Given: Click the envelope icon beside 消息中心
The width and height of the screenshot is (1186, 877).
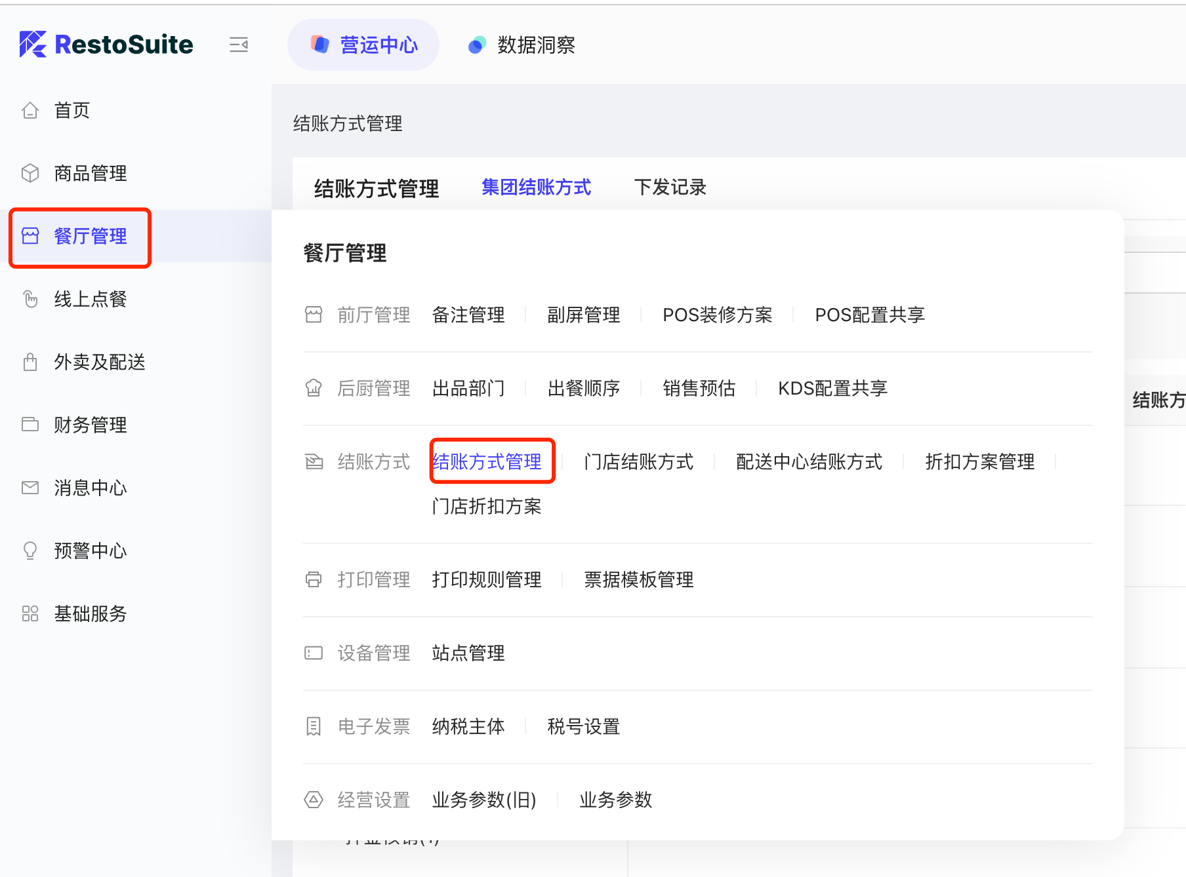Looking at the screenshot, I should (x=30, y=488).
